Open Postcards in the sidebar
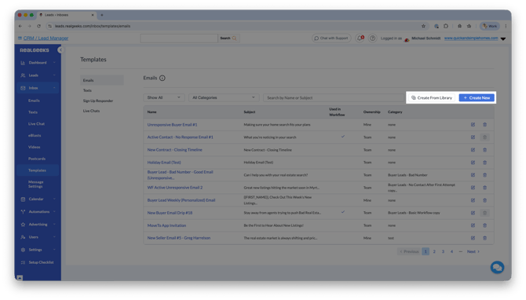526x300 pixels. click(x=37, y=159)
